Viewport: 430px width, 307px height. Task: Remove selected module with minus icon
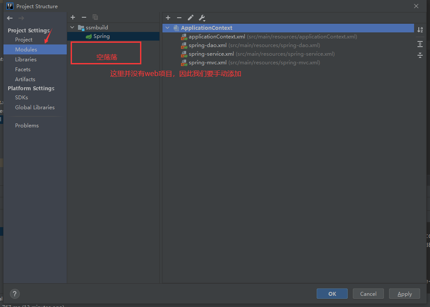84,17
